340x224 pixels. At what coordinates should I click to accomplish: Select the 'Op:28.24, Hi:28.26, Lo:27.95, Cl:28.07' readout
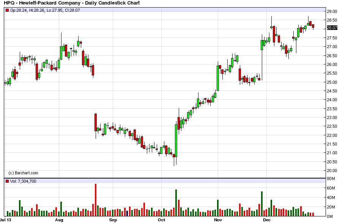[x=45, y=10]
